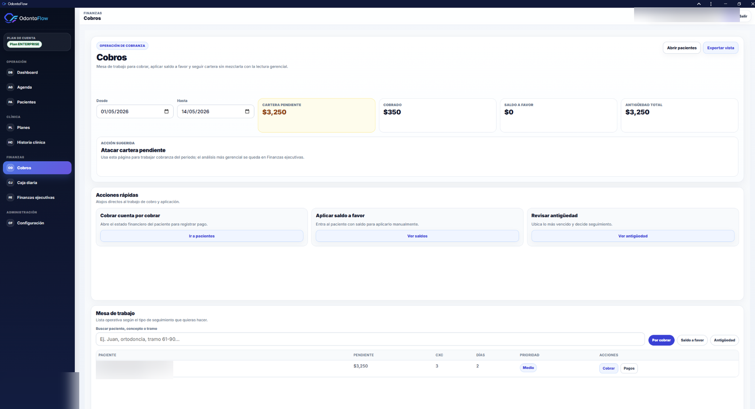Click the PA badge icon beside Pacientes

10,102
